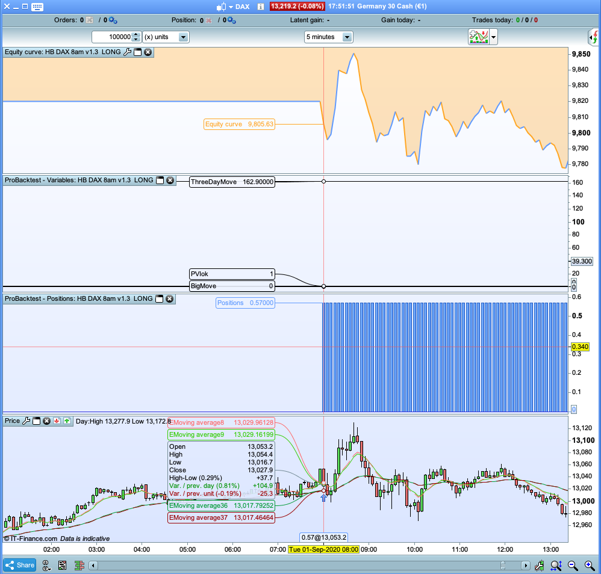Expand the indicator button dropdown arrow
The image size is (601, 574).
[x=493, y=37]
